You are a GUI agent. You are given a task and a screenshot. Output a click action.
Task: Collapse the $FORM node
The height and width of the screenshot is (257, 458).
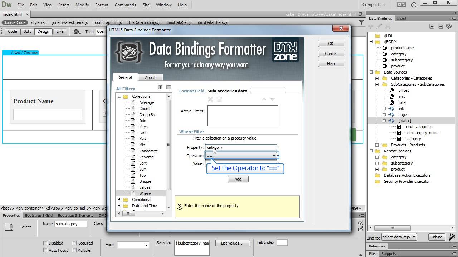371,42
